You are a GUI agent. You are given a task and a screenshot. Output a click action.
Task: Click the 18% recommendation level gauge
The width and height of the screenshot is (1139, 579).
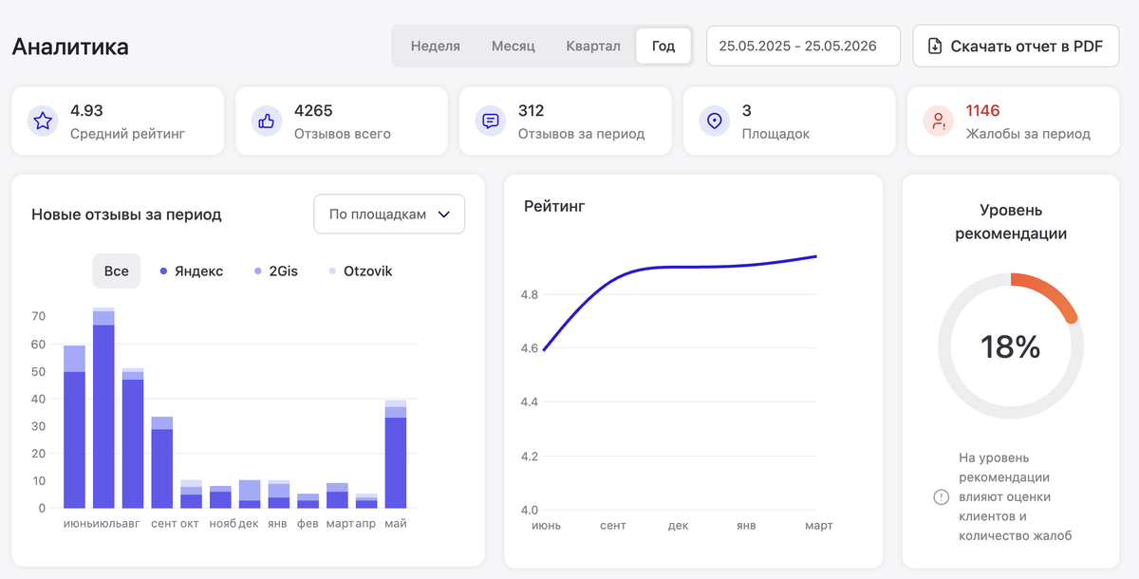coord(1010,346)
